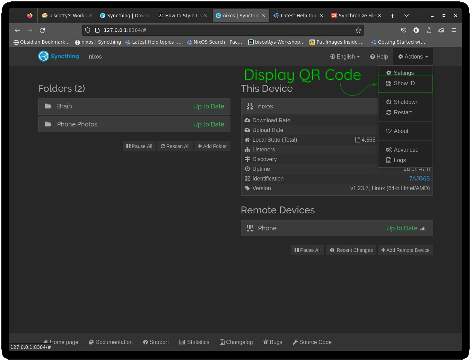
Task: Click the Version tag icon
Action: pos(247,188)
